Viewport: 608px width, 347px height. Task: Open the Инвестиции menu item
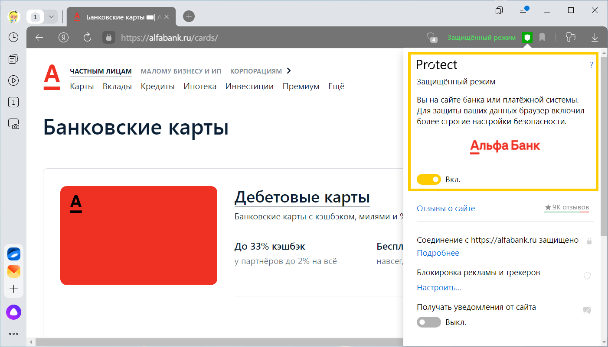(x=249, y=86)
